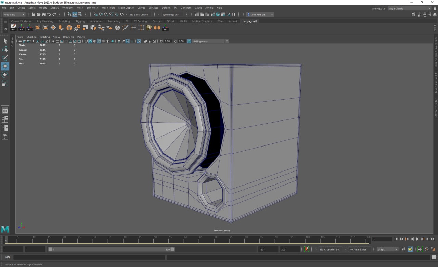The height and width of the screenshot is (267, 438).
Task: Click the current frame input field
Action: (x=382, y=239)
